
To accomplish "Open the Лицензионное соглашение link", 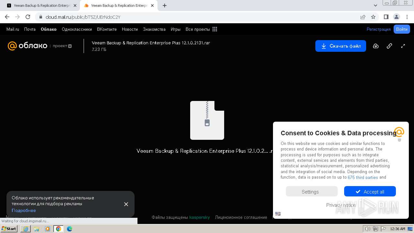I will pos(241,217).
